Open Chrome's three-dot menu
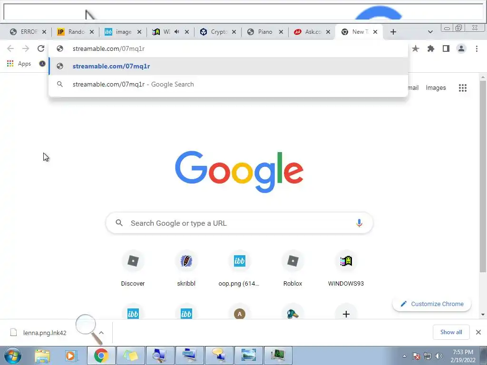The width and height of the screenshot is (487, 365). point(477,48)
